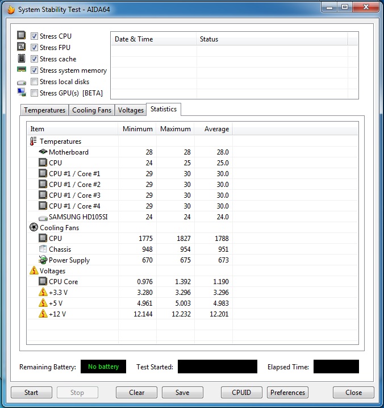Click the Elapsed Time field
This screenshot has width=384, height=408.
[x=336, y=367]
